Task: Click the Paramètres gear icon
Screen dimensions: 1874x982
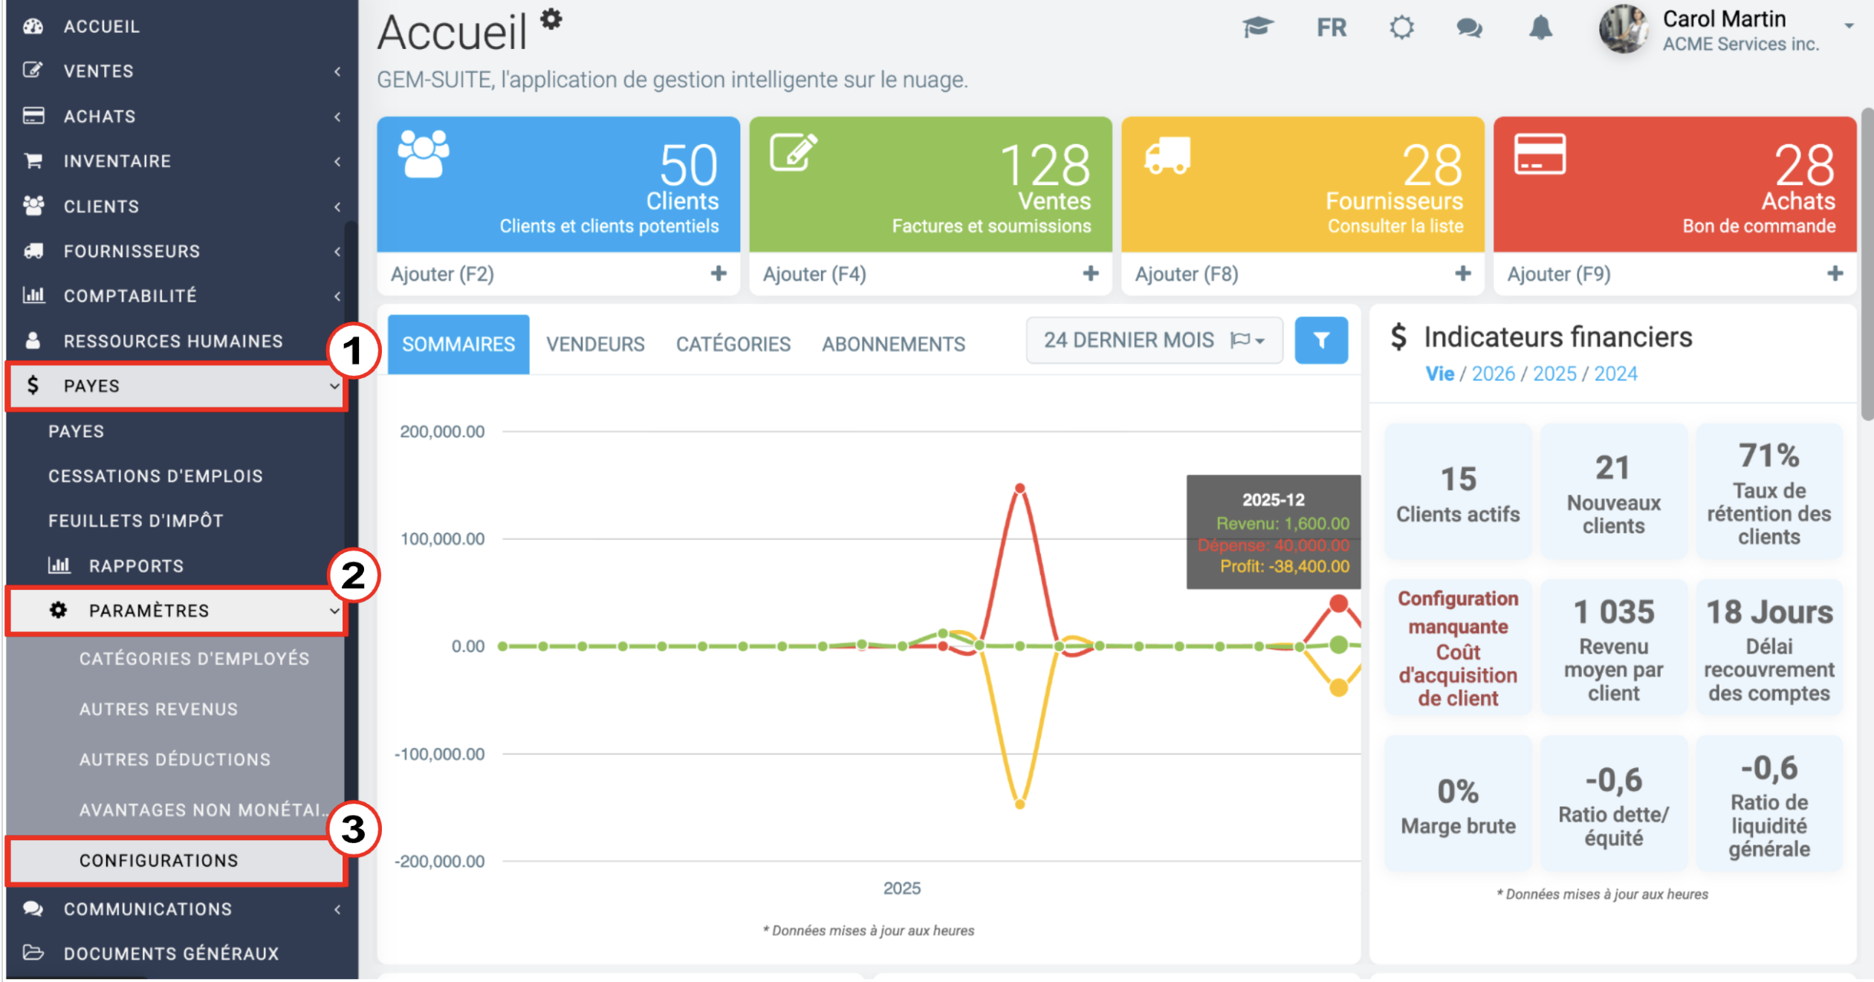Action: pyautogui.click(x=58, y=611)
